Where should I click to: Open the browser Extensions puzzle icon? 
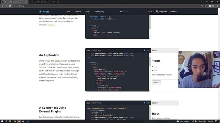(210, 6)
